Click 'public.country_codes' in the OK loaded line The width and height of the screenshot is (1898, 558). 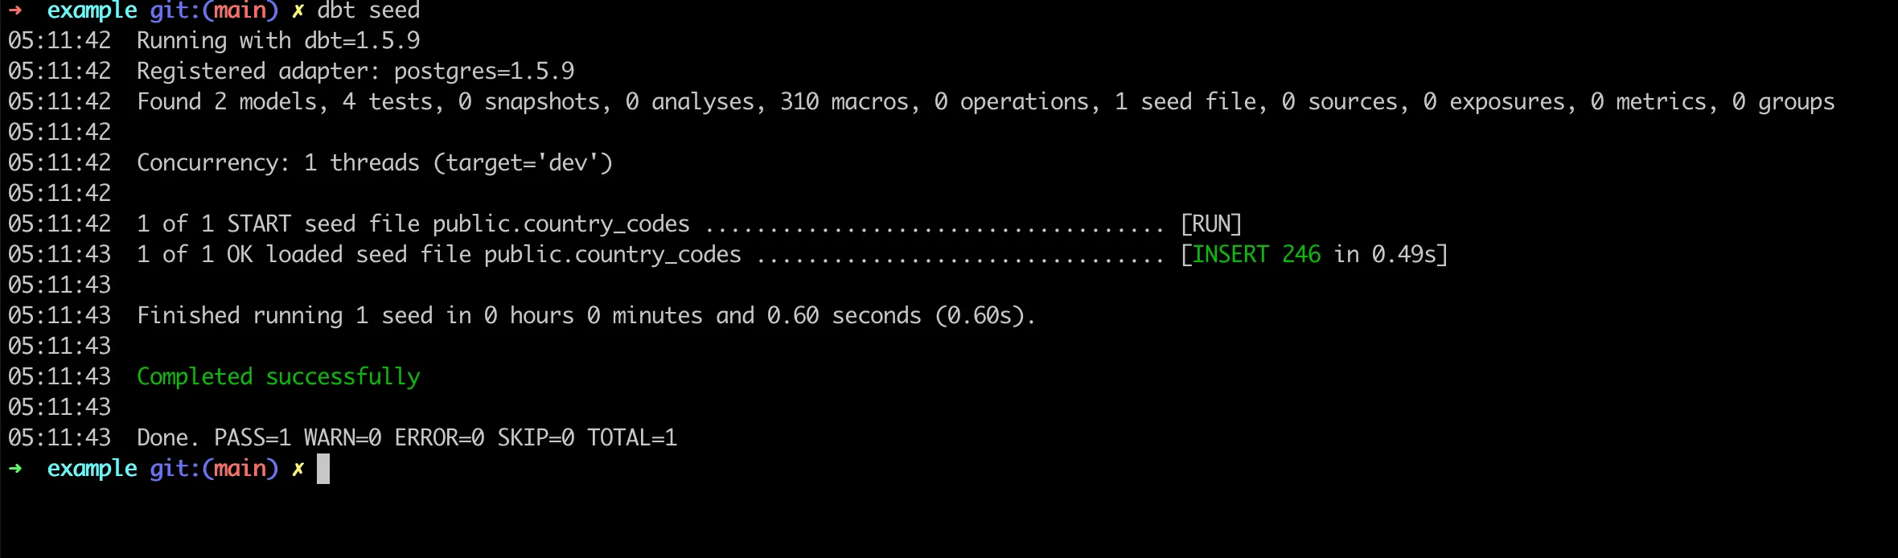[x=613, y=254]
